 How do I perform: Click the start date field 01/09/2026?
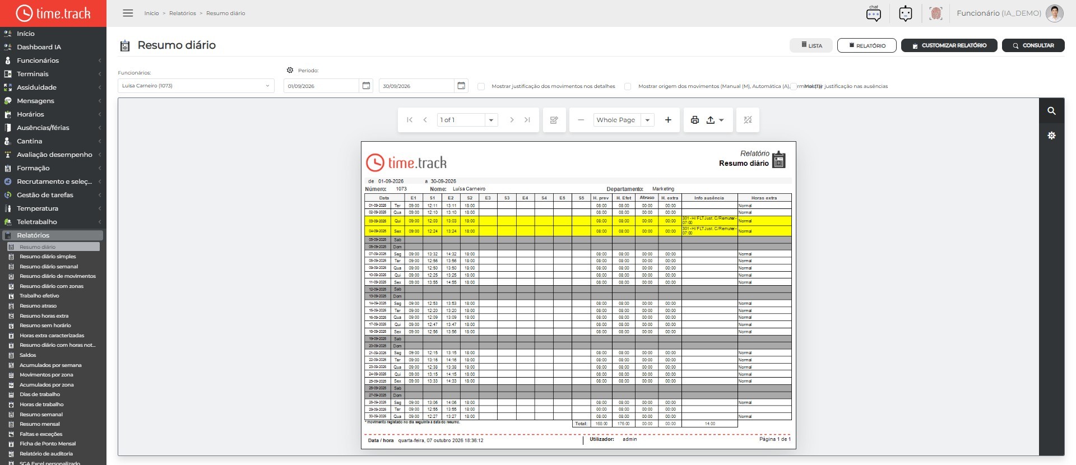[321, 86]
